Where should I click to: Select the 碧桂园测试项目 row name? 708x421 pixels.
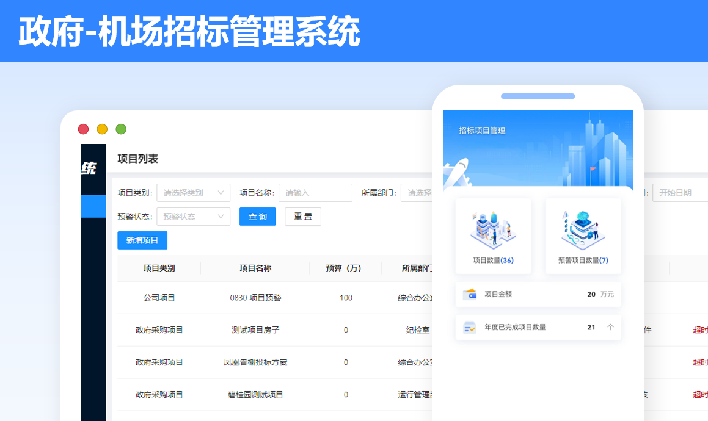tap(255, 395)
